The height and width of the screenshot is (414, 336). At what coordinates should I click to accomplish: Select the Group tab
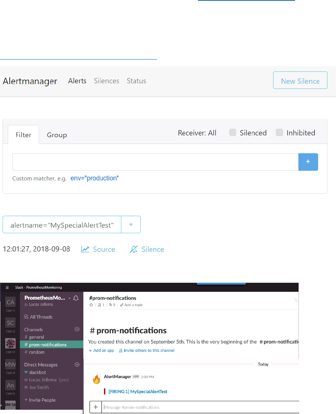(57, 135)
